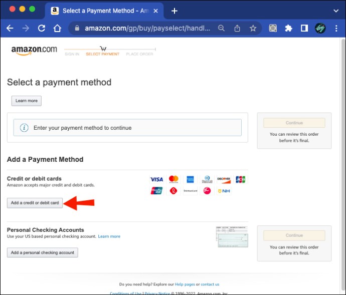This screenshot has height=295, width=346.
Task: Open the browser home page
Action: click(57, 28)
